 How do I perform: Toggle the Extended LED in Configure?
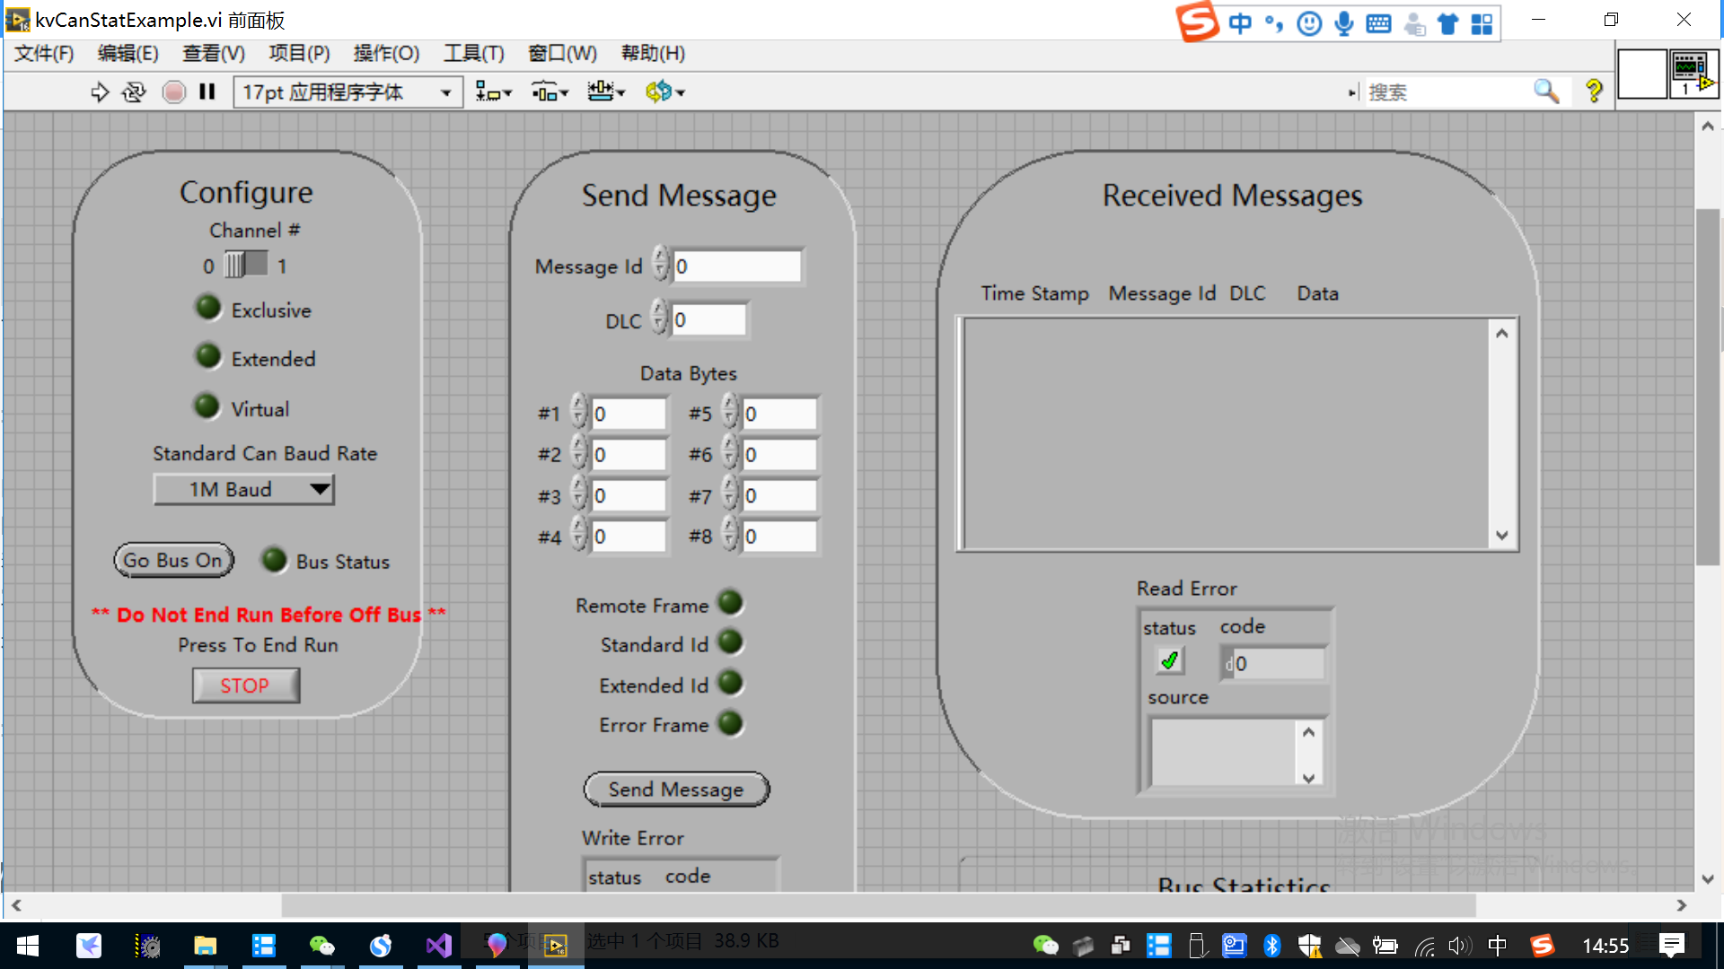tap(208, 356)
